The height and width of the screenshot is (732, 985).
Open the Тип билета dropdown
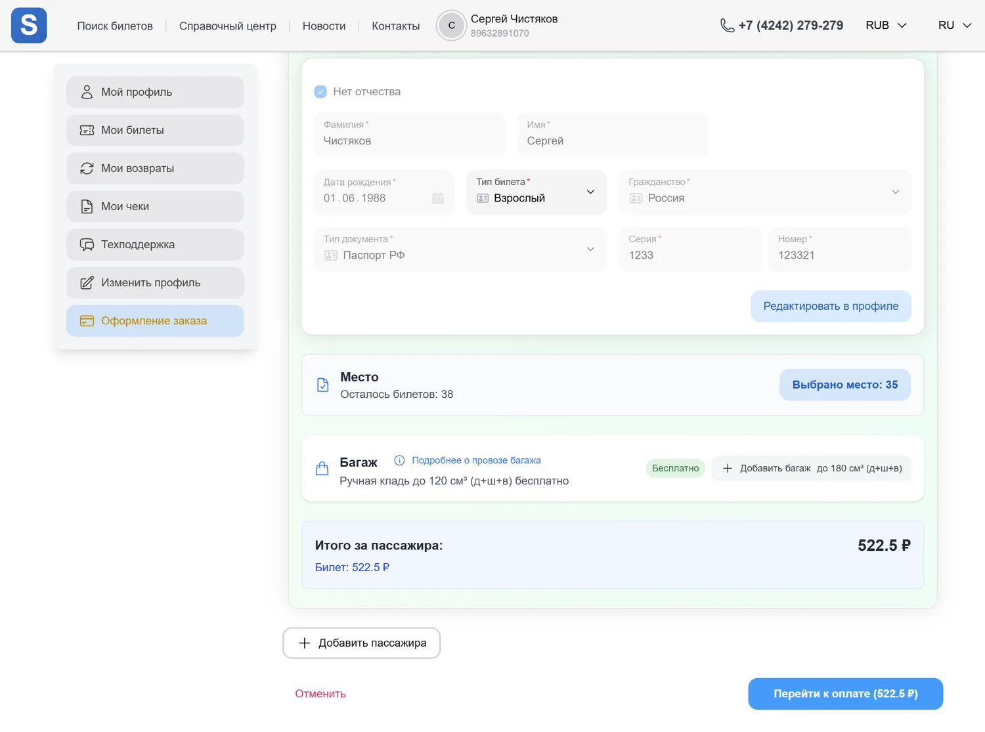[x=536, y=192]
